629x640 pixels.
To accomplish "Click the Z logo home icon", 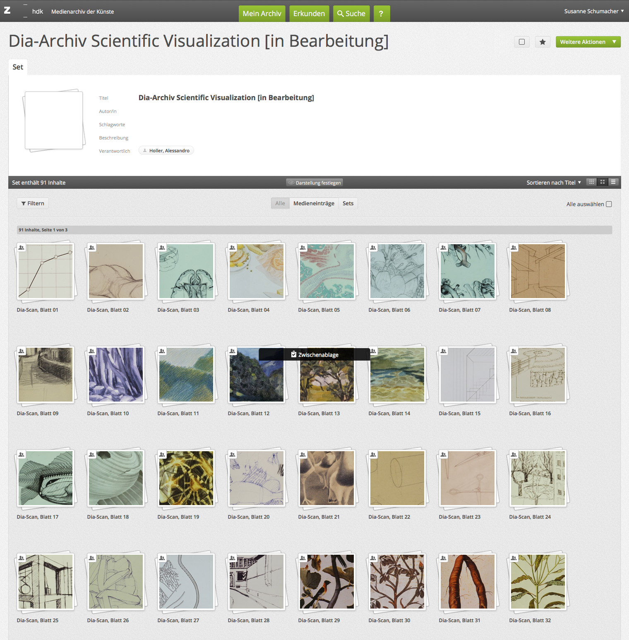I will click(7, 11).
